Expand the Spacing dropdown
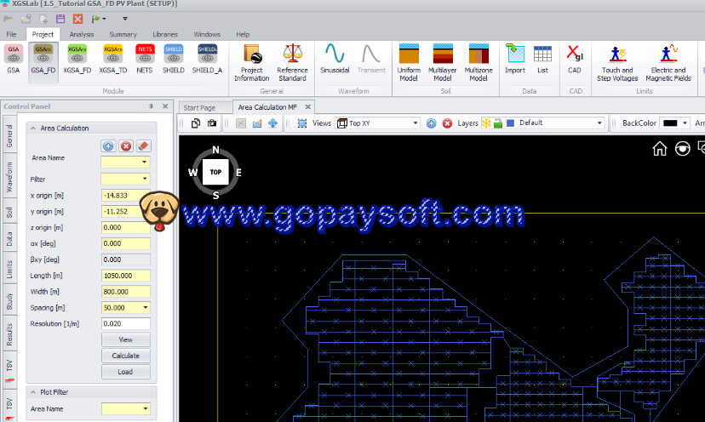Image resolution: width=705 pixels, height=422 pixels. pyautogui.click(x=145, y=307)
